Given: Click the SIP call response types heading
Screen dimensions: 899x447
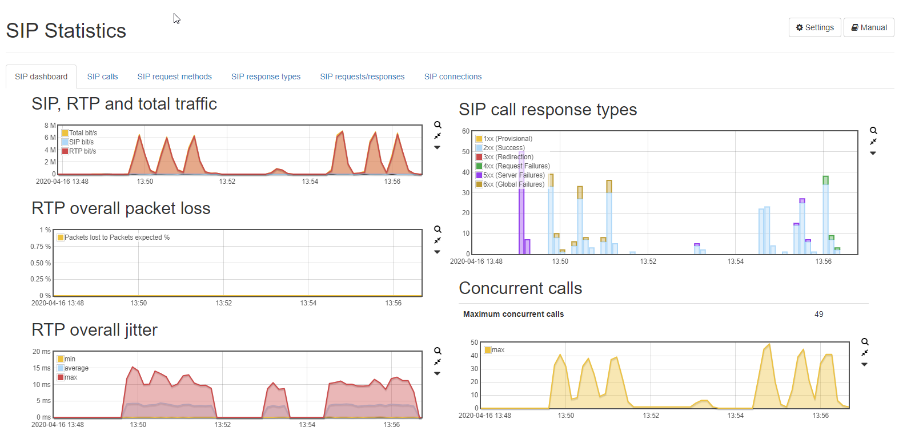Looking at the screenshot, I should 548,110.
